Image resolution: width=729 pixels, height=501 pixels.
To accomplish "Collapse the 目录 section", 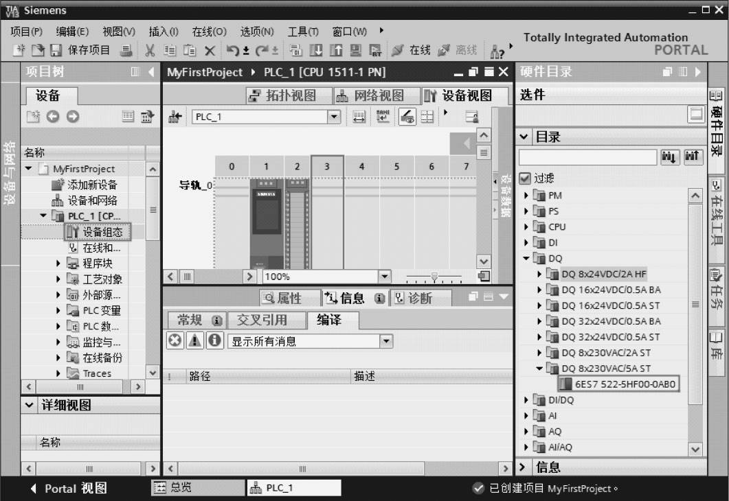I will pyautogui.click(x=524, y=137).
